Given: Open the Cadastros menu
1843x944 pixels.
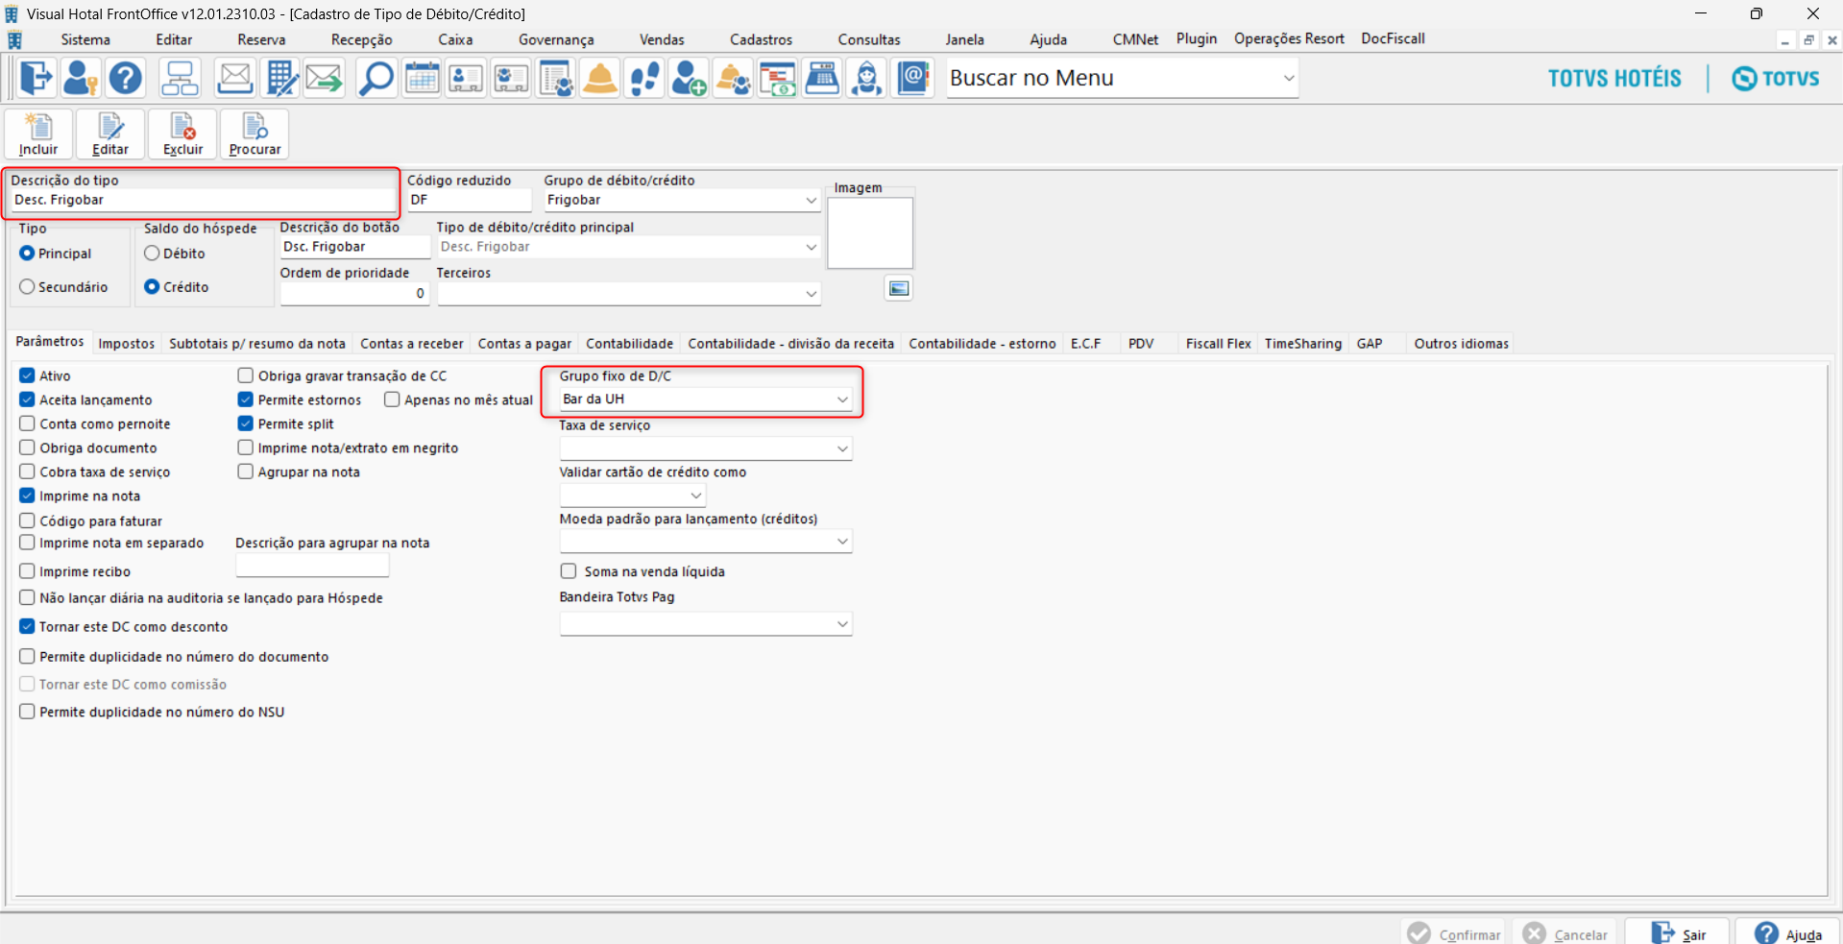Looking at the screenshot, I should 761,39.
